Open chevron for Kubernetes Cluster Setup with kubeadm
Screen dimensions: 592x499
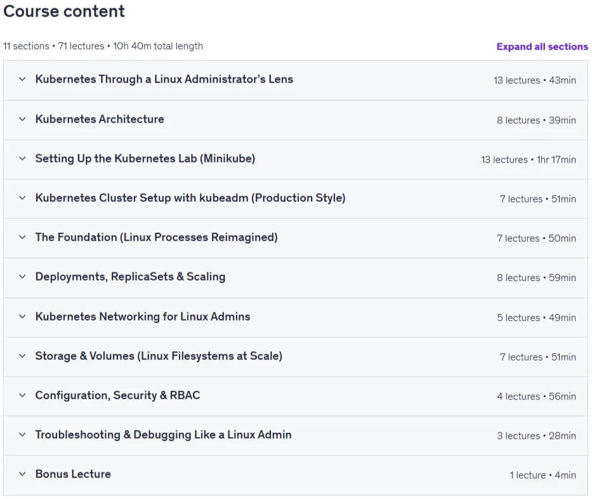22,198
